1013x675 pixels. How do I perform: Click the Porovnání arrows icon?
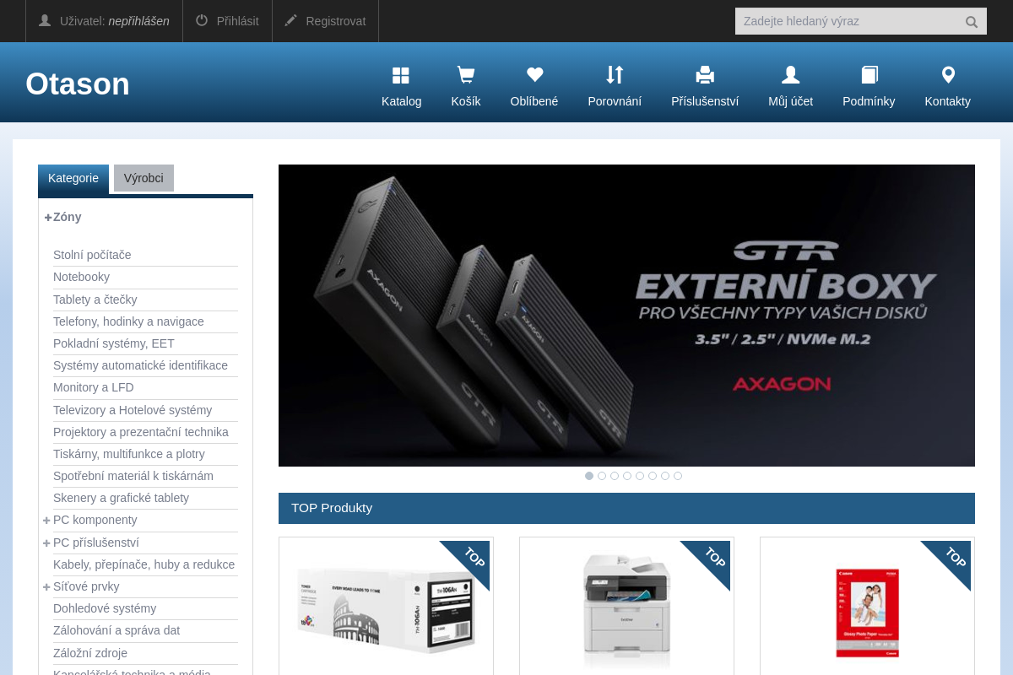615,75
